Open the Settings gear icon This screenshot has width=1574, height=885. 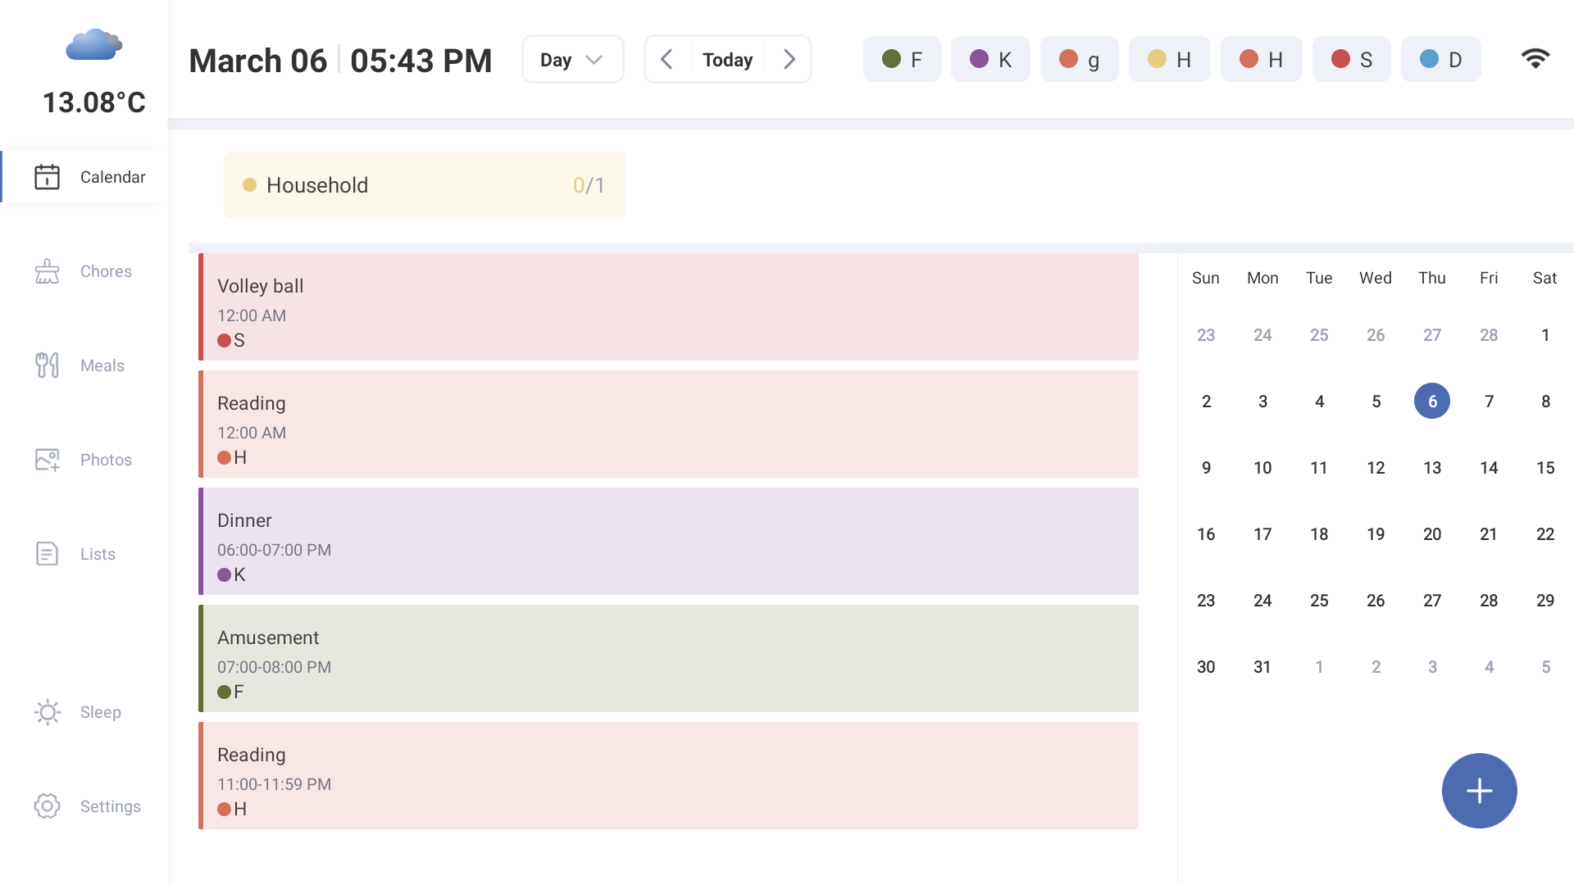(x=47, y=806)
